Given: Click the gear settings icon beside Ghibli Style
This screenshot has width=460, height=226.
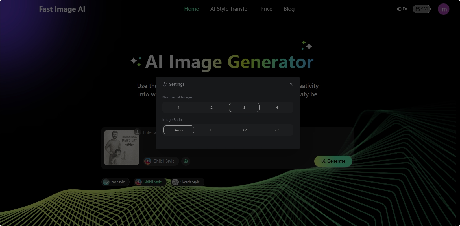Looking at the screenshot, I should click(x=186, y=161).
